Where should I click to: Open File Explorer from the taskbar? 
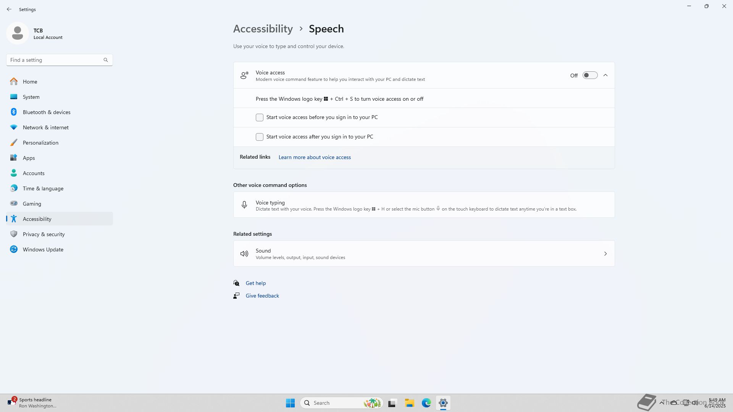[x=409, y=403]
